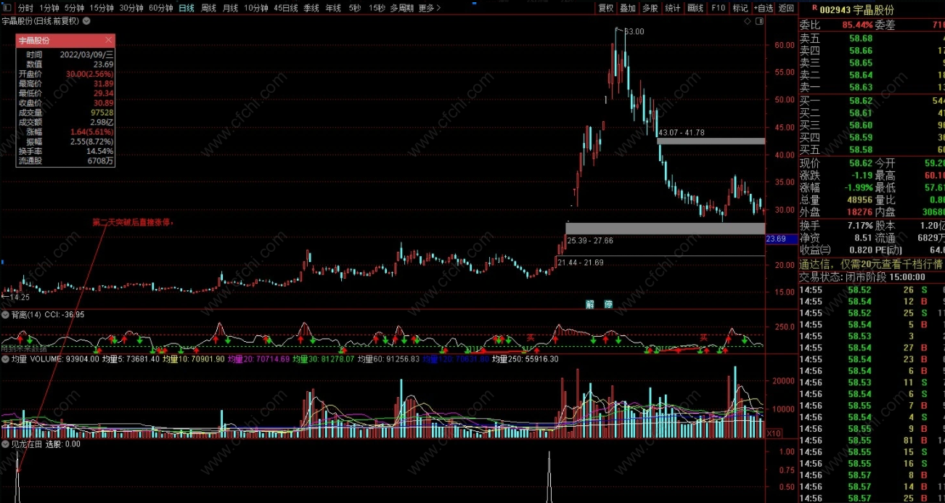The width and height of the screenshot is (945, 503).
Task: Select the 卖二 order row at 58.64
Action: tap(872, 75)
